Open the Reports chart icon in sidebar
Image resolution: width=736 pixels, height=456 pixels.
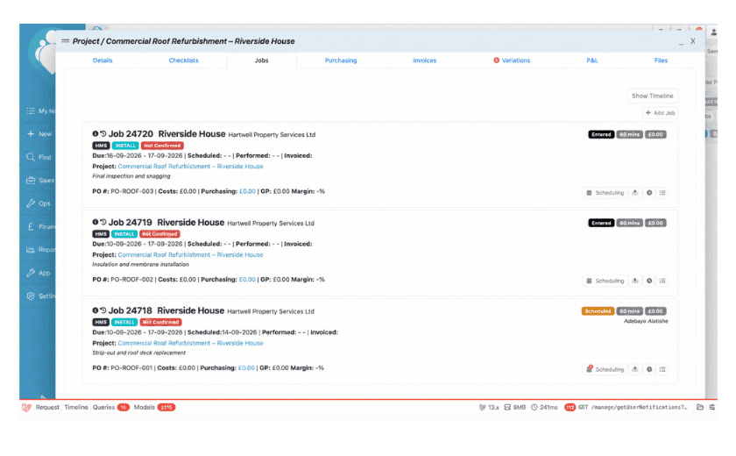tap(31, 250)
